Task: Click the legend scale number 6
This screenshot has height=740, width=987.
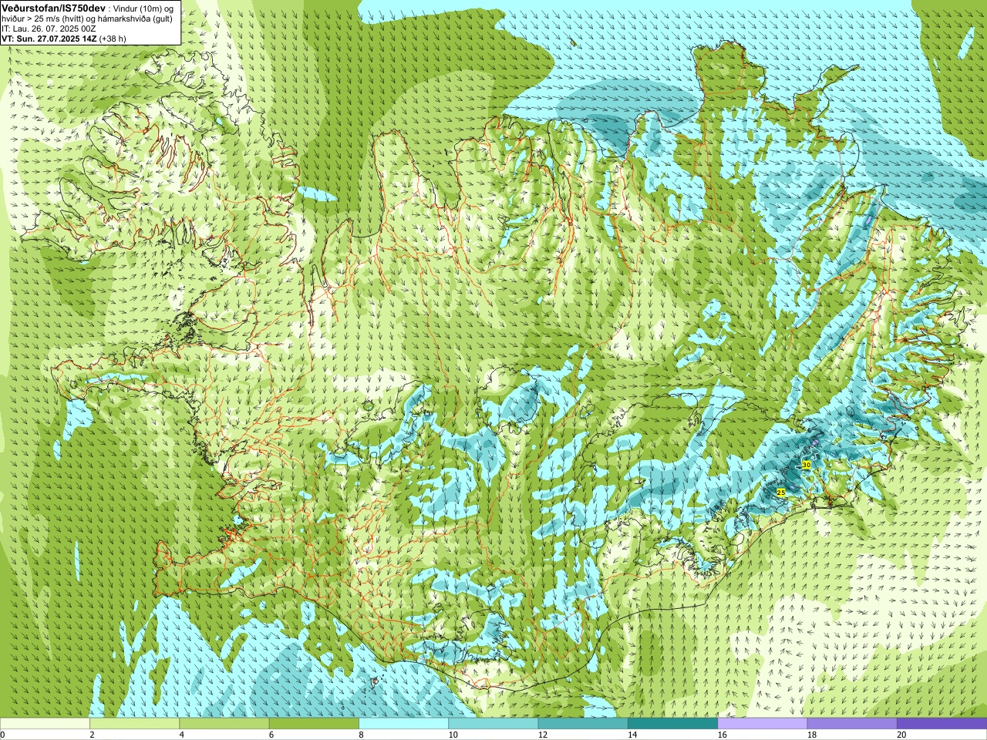Action: coord(271,735)
